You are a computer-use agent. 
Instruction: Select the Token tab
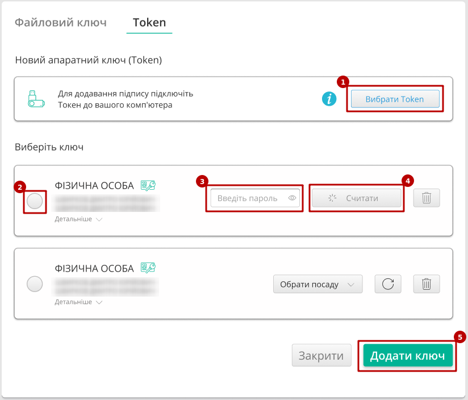point(149,23)
